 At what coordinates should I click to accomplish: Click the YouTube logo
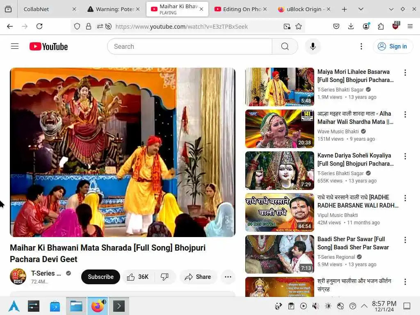tap(48, 46)
